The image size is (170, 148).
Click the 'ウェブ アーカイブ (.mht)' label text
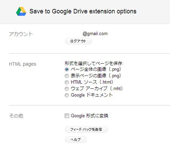pos(97,89)
